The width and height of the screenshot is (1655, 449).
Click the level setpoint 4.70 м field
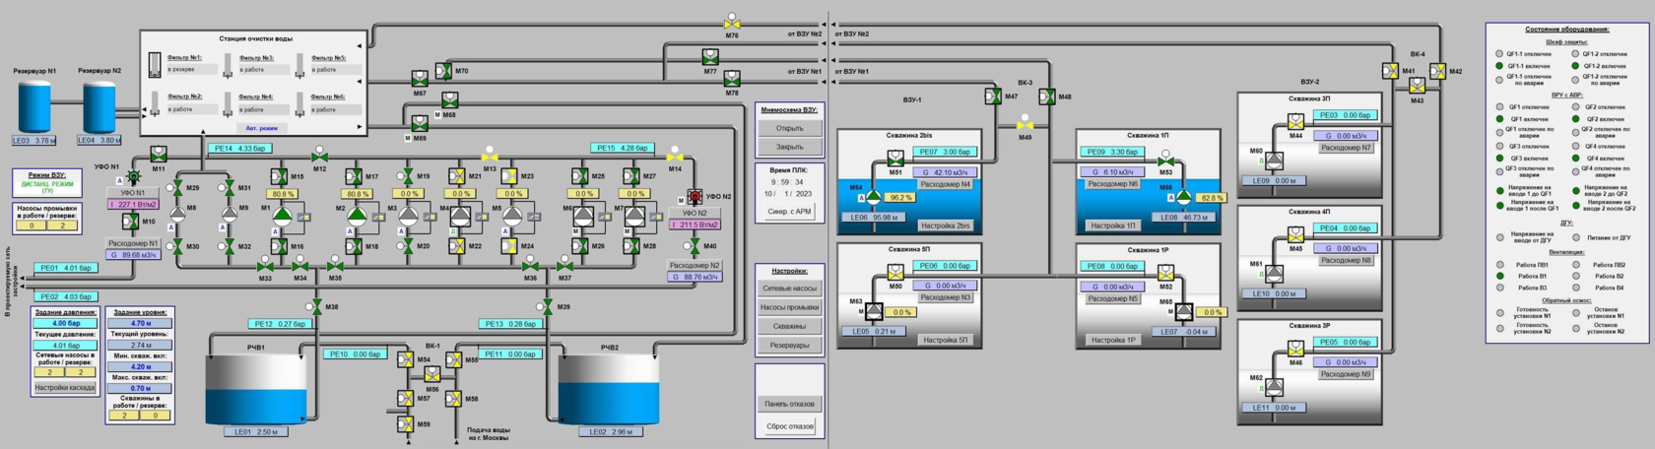click(x=141, y=323)
